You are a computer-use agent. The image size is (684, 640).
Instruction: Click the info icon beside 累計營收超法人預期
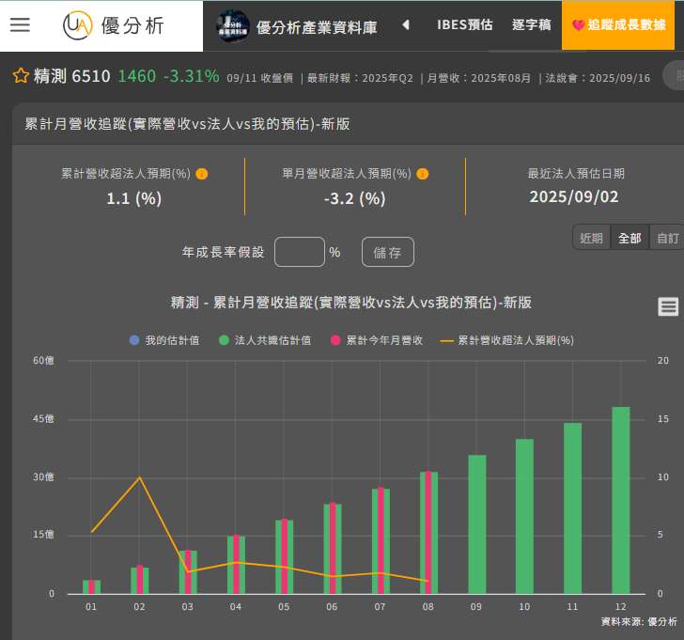pos(201,174)
